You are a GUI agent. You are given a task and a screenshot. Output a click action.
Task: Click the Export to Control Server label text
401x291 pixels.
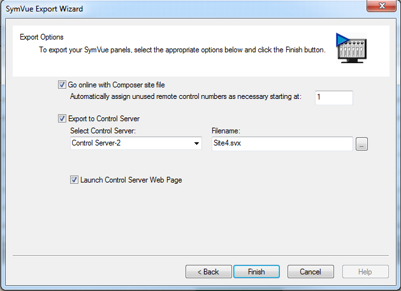(x=104, y=119)
